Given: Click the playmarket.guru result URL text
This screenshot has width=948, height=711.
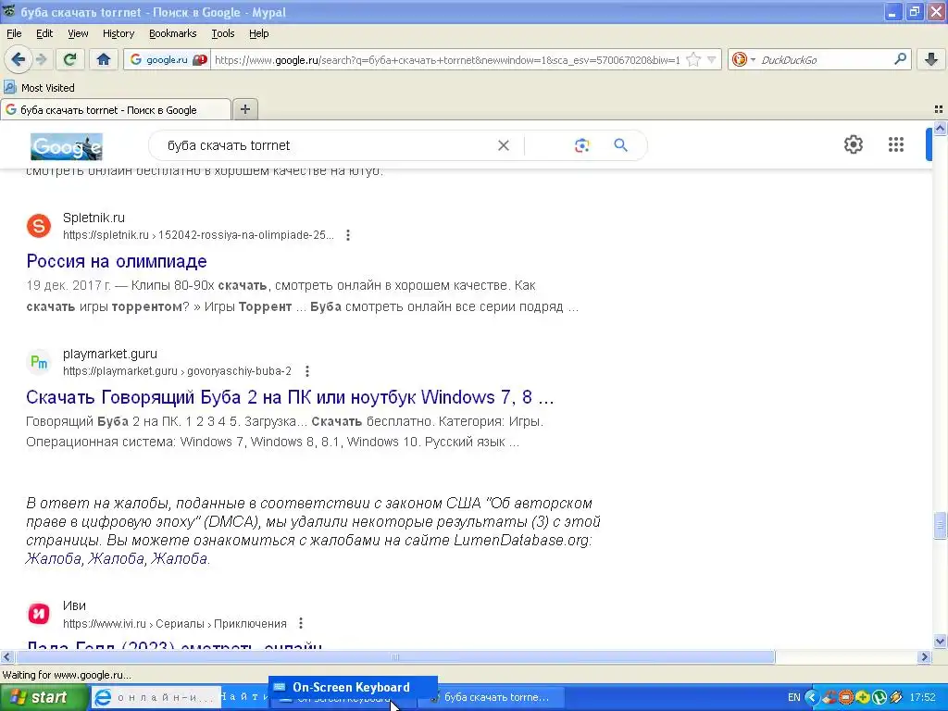Looking at the screenshot, I should click(x=177, y=371).
